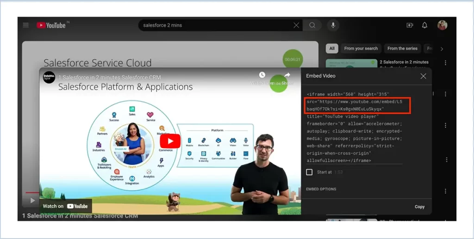Play the embedded video preview
Viewport: 474px width, 239px height.
pyautogui.click(x=170, y=141)
